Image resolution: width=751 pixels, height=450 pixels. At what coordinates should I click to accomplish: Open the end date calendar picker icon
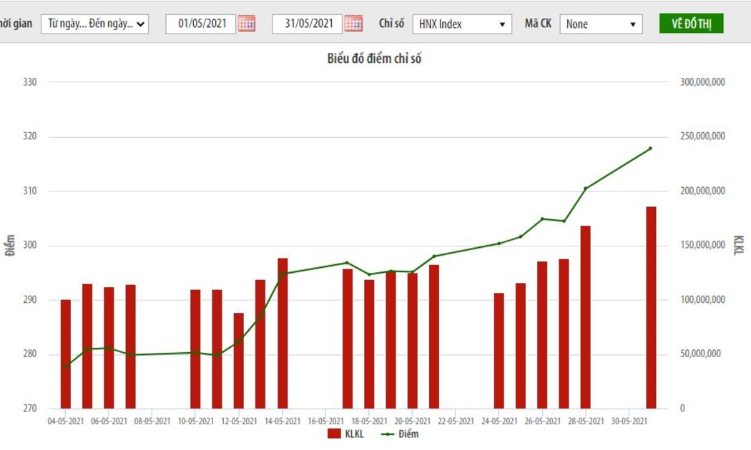353,24
